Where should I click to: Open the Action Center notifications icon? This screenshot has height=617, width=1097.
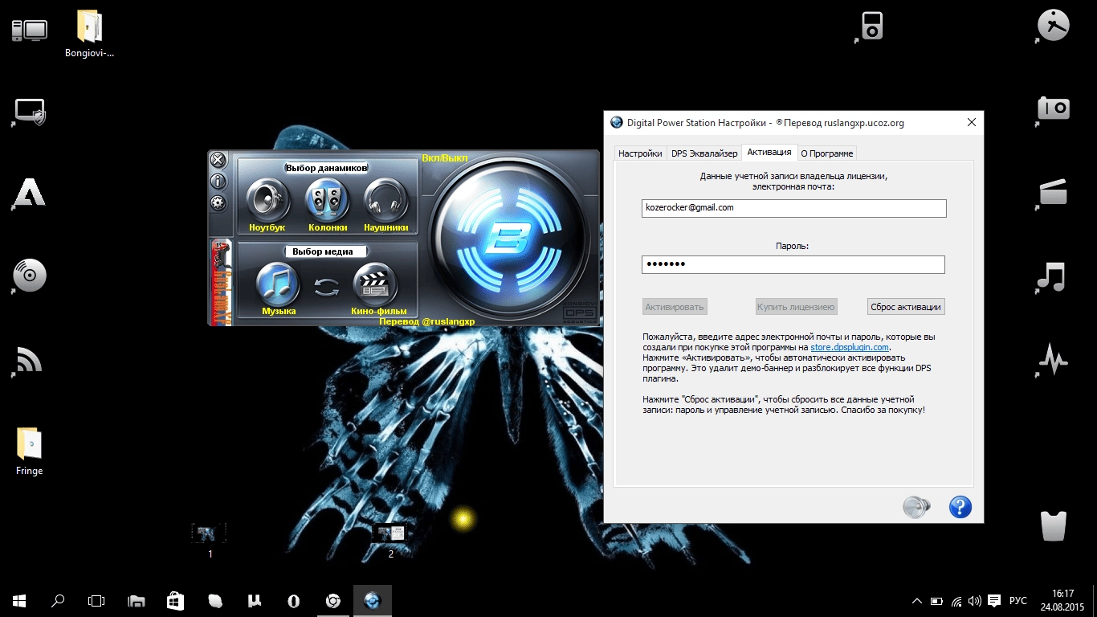tap(994, 601)
